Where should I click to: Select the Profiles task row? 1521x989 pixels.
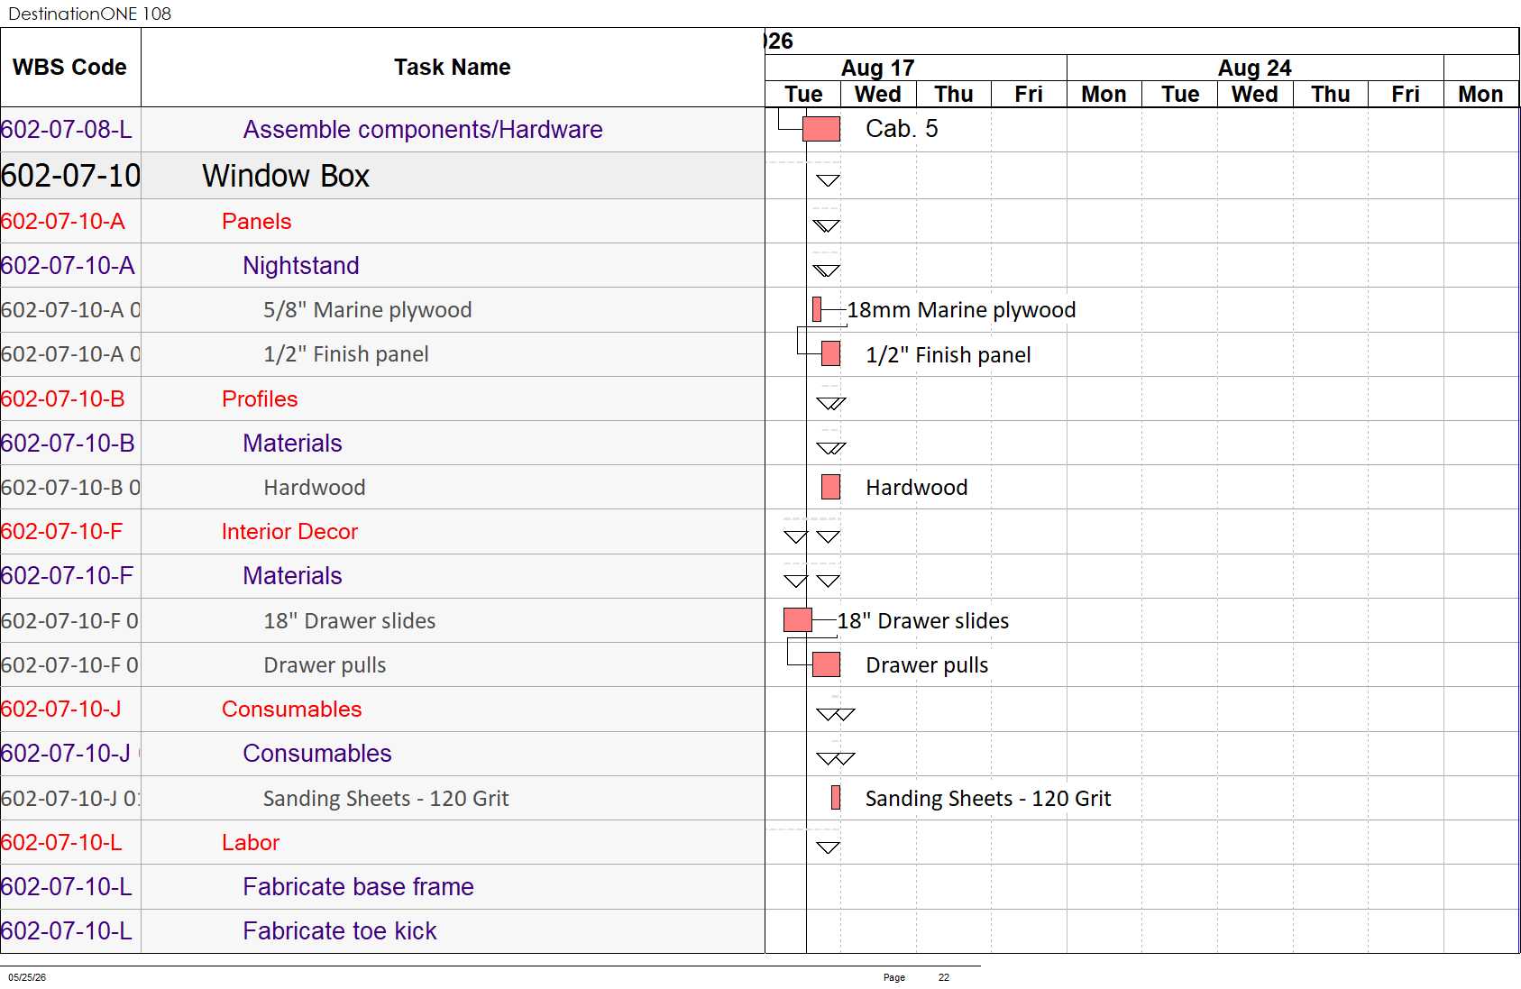pyautogui.click(x=382, y=398)
